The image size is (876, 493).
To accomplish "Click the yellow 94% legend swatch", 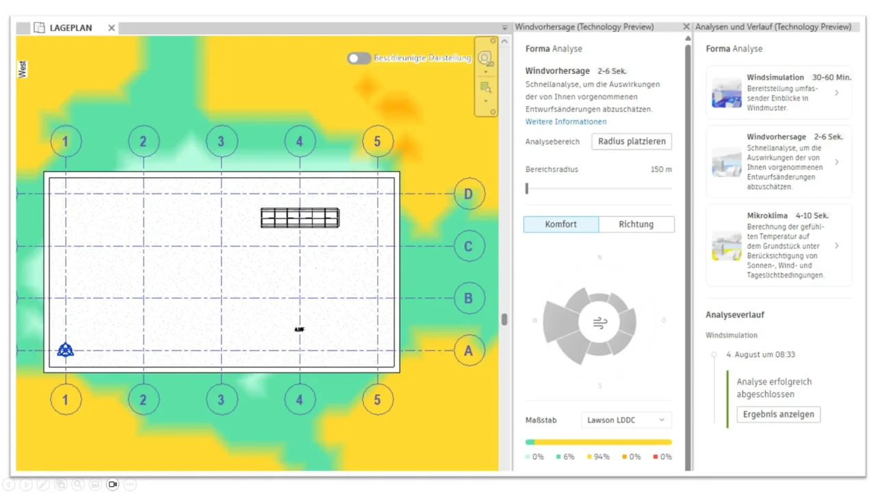I will click(590, 457).
